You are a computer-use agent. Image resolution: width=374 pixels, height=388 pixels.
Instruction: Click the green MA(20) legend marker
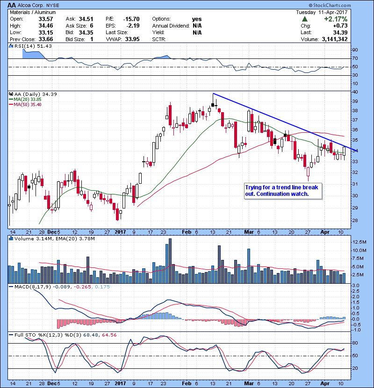pos(11,99)
